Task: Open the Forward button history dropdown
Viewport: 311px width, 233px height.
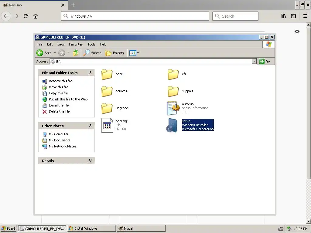Action: tap(68, 53)
